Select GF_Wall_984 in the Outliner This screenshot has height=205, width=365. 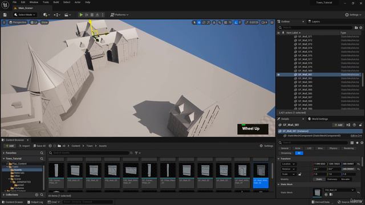[305, 86]
